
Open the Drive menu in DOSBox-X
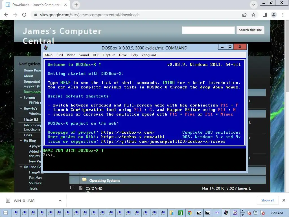click(123, 55)
